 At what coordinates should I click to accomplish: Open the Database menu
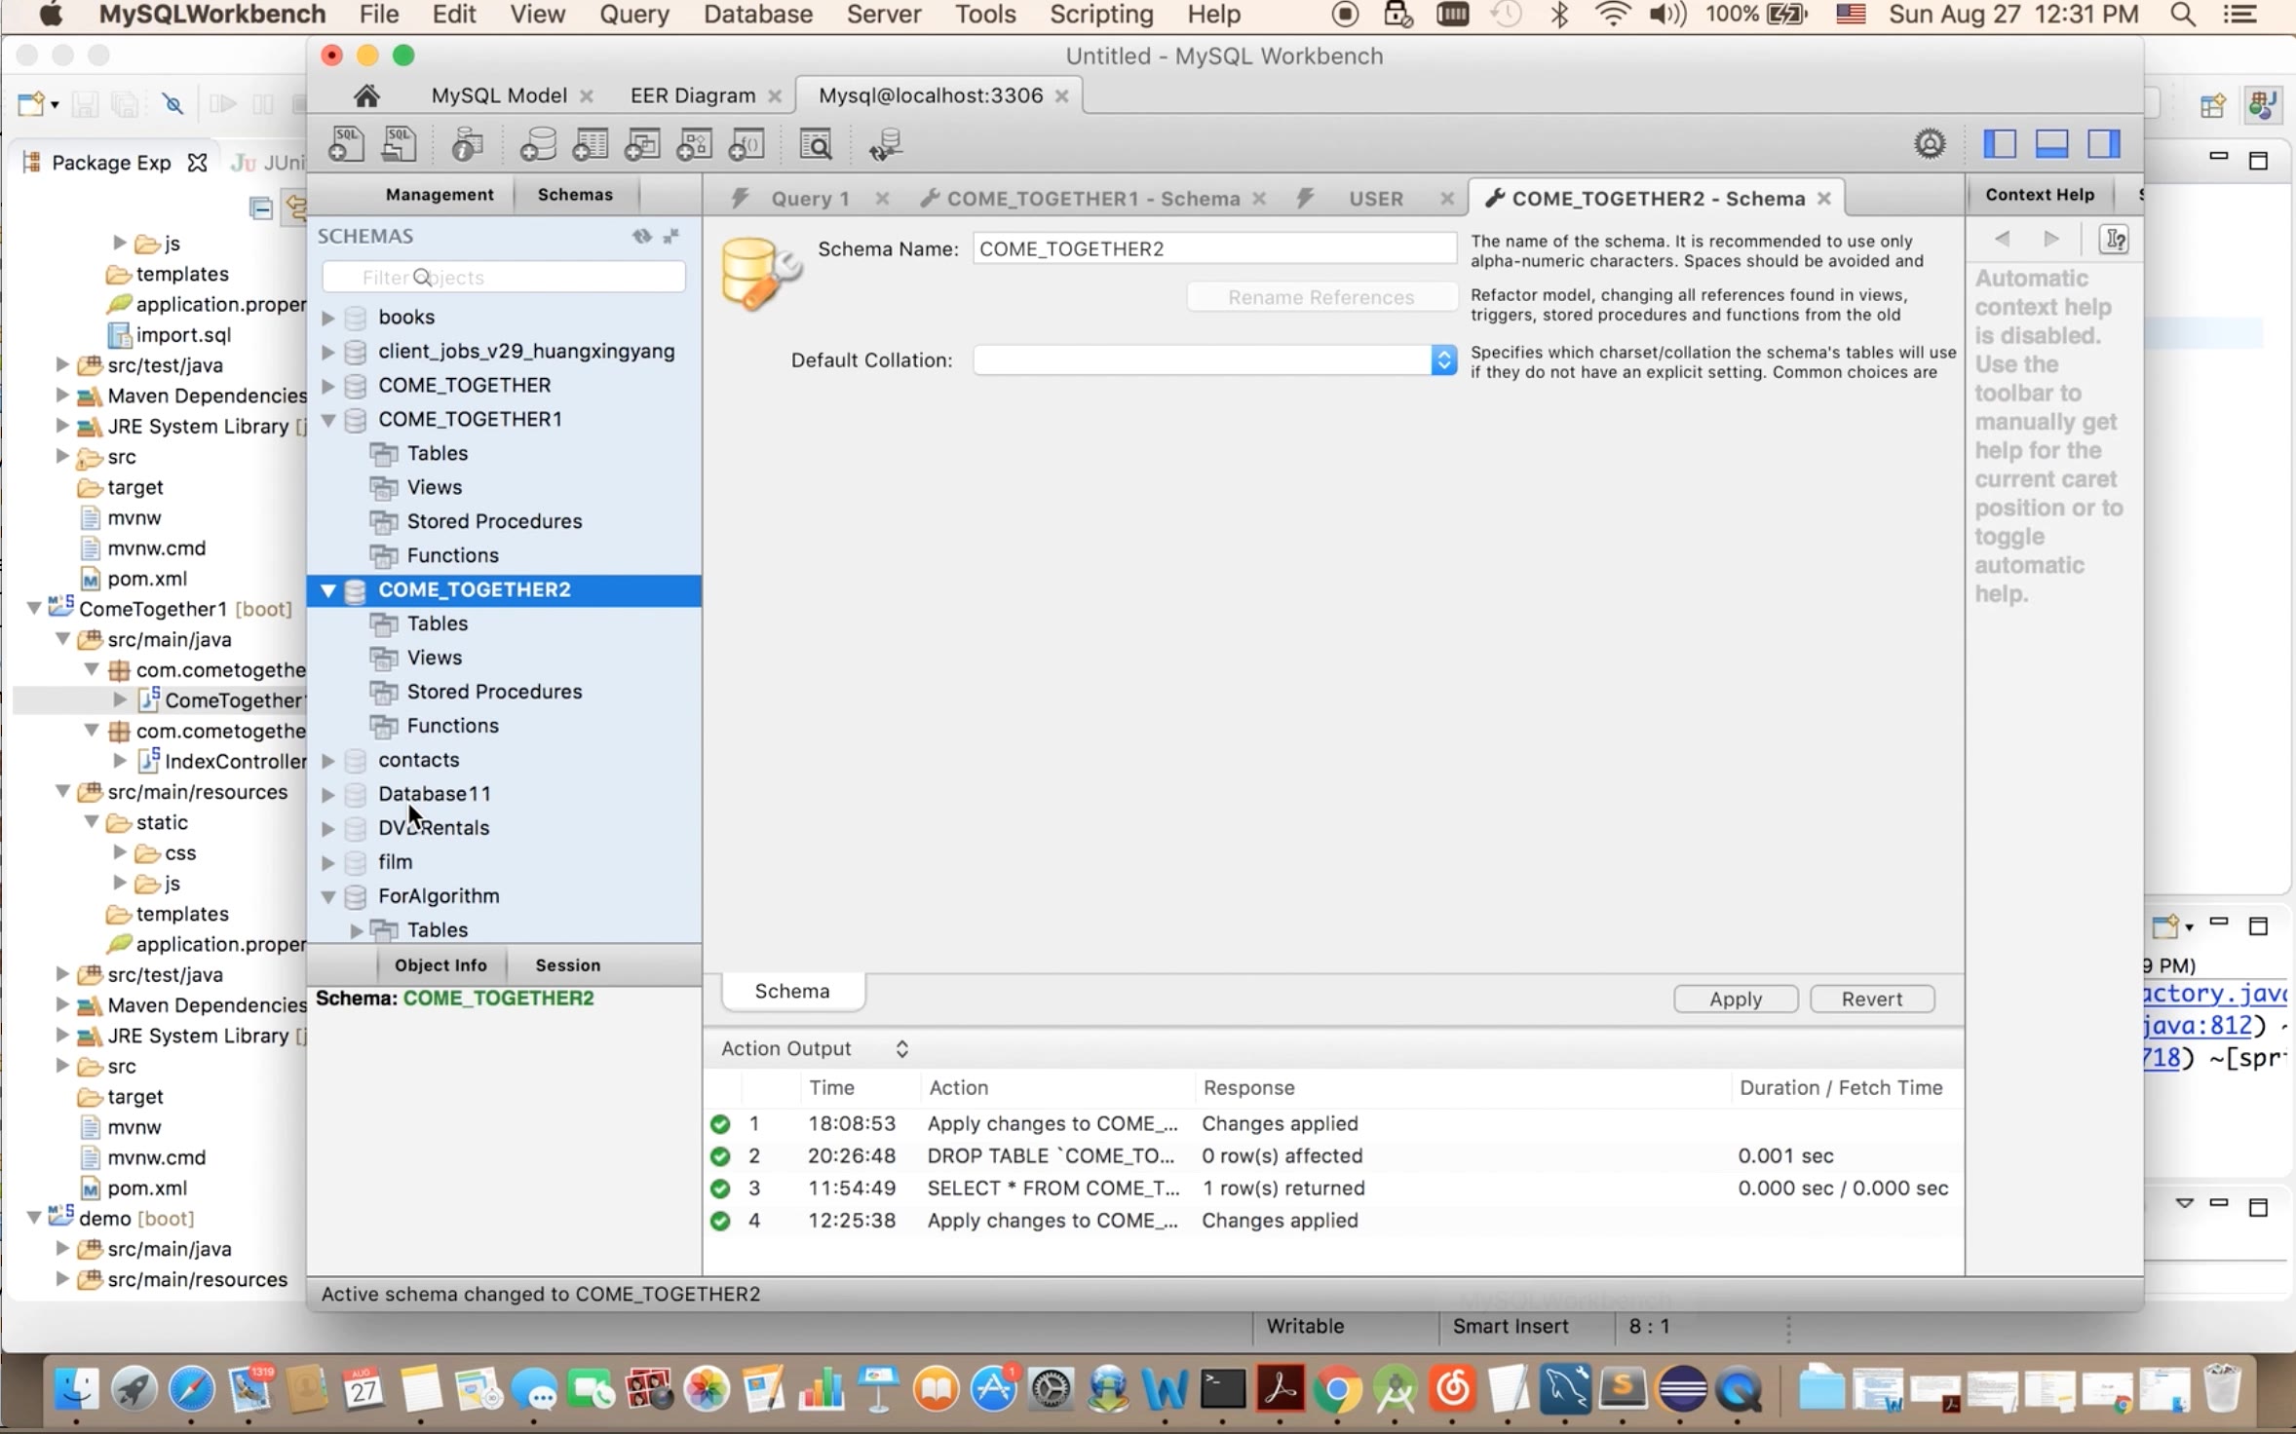(x=757, y=15)
